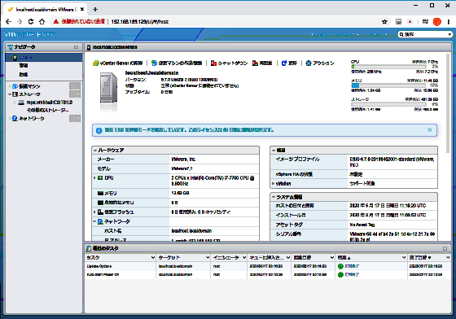456x319 pixels.
Task: Click the ネットワーク count badge
Action: pos(75,119)
